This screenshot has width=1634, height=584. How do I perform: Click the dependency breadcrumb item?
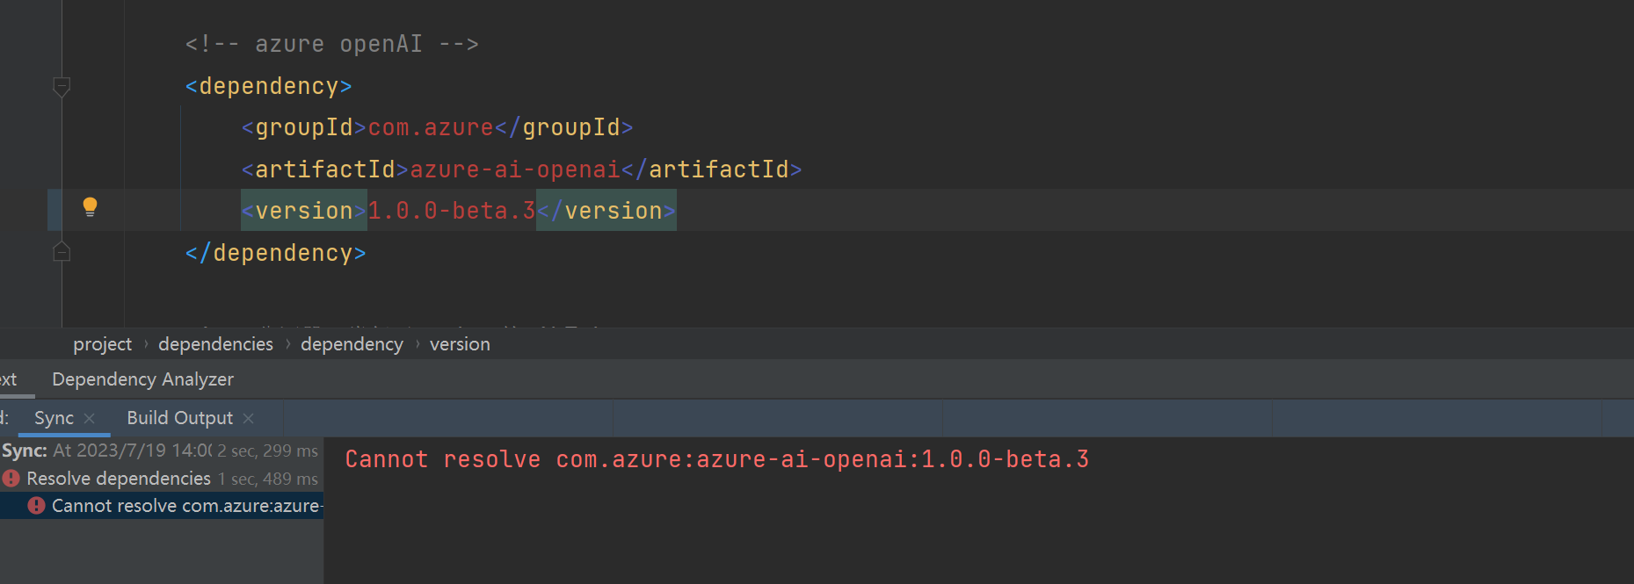pos(352,344)
